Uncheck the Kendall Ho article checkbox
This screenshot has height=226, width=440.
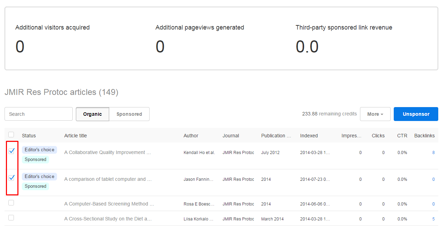11,151
